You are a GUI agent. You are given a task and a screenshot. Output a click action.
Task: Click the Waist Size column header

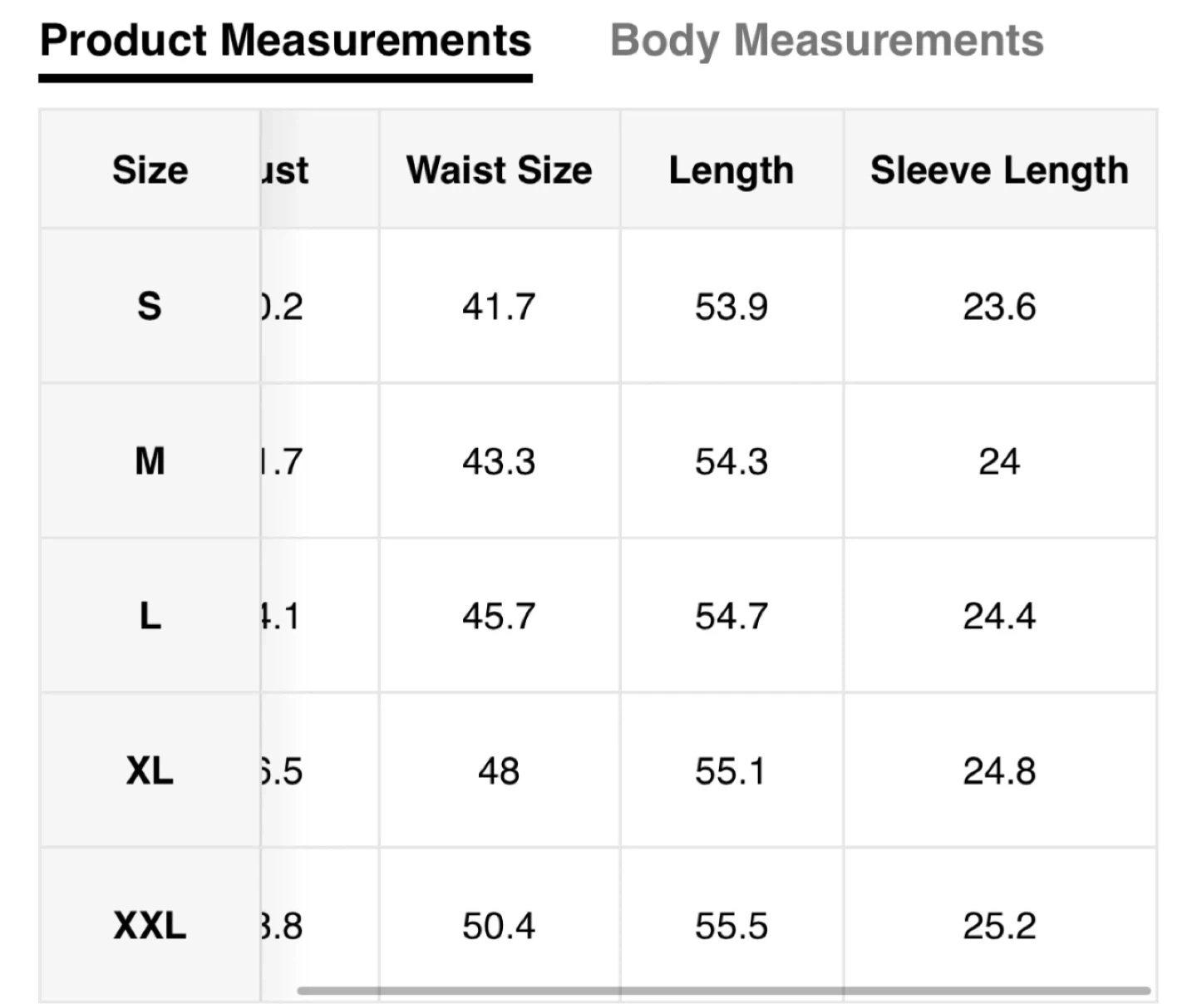[x=499, y=170]
